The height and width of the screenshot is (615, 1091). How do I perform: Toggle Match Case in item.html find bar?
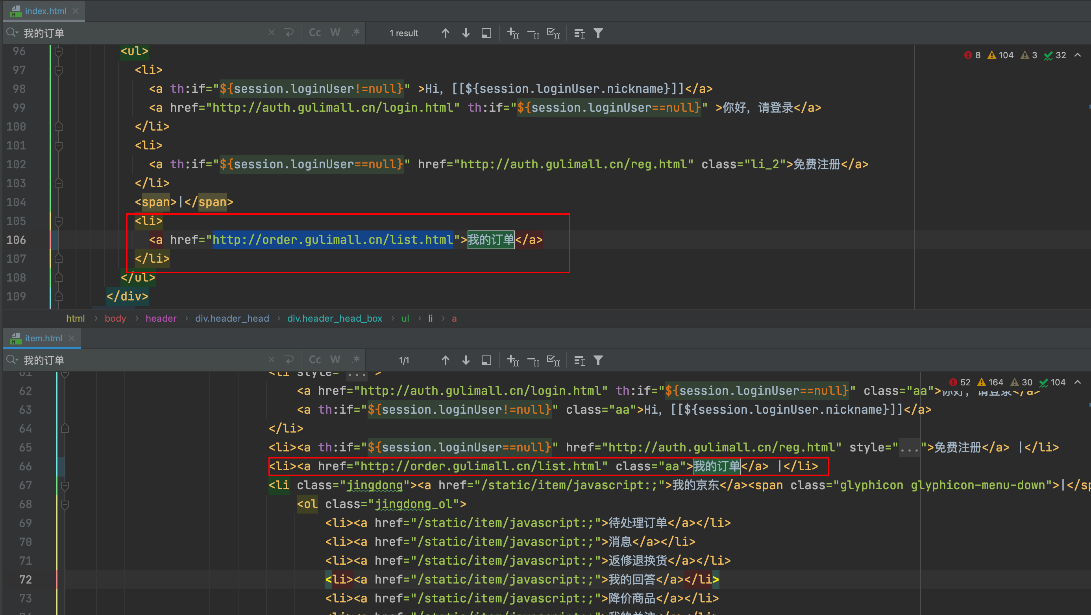(315, 360)
